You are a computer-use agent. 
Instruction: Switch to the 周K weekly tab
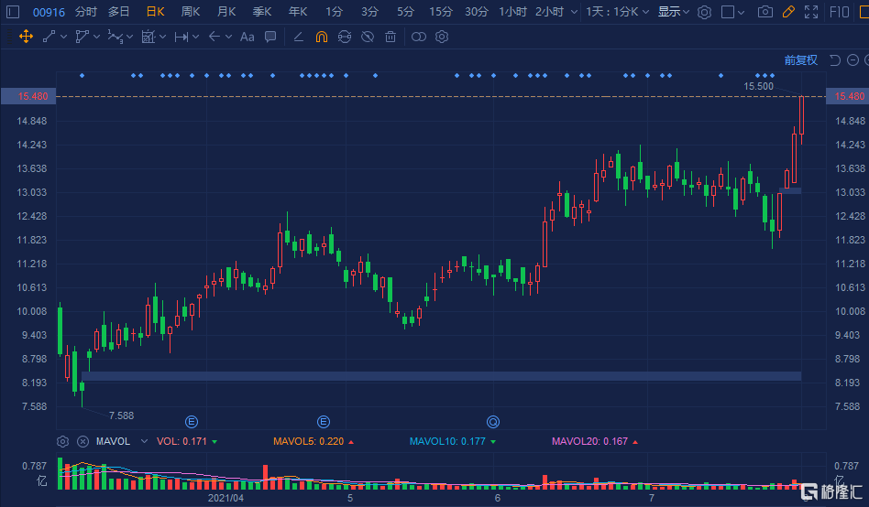[x=191, y=12]
